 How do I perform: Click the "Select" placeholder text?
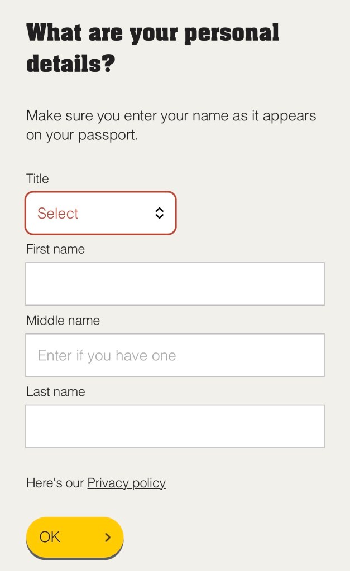tap(58, 214)
